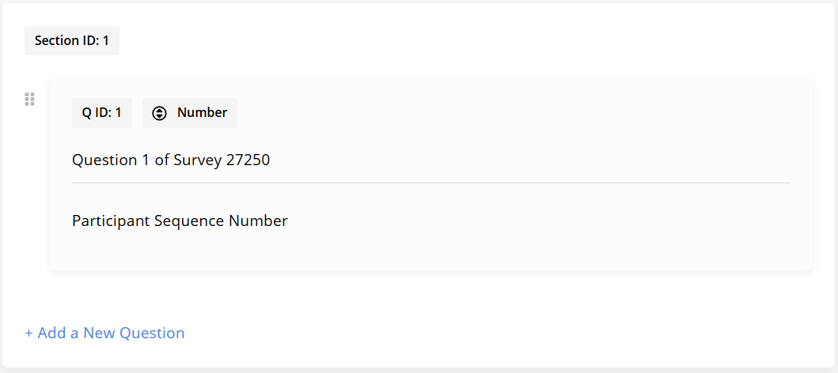Click the Participant Sequence Number description
The image size is (838, 373).
180,220
